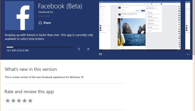
Task: Click the first screenshot pagination dot
Action: point(187,54)
